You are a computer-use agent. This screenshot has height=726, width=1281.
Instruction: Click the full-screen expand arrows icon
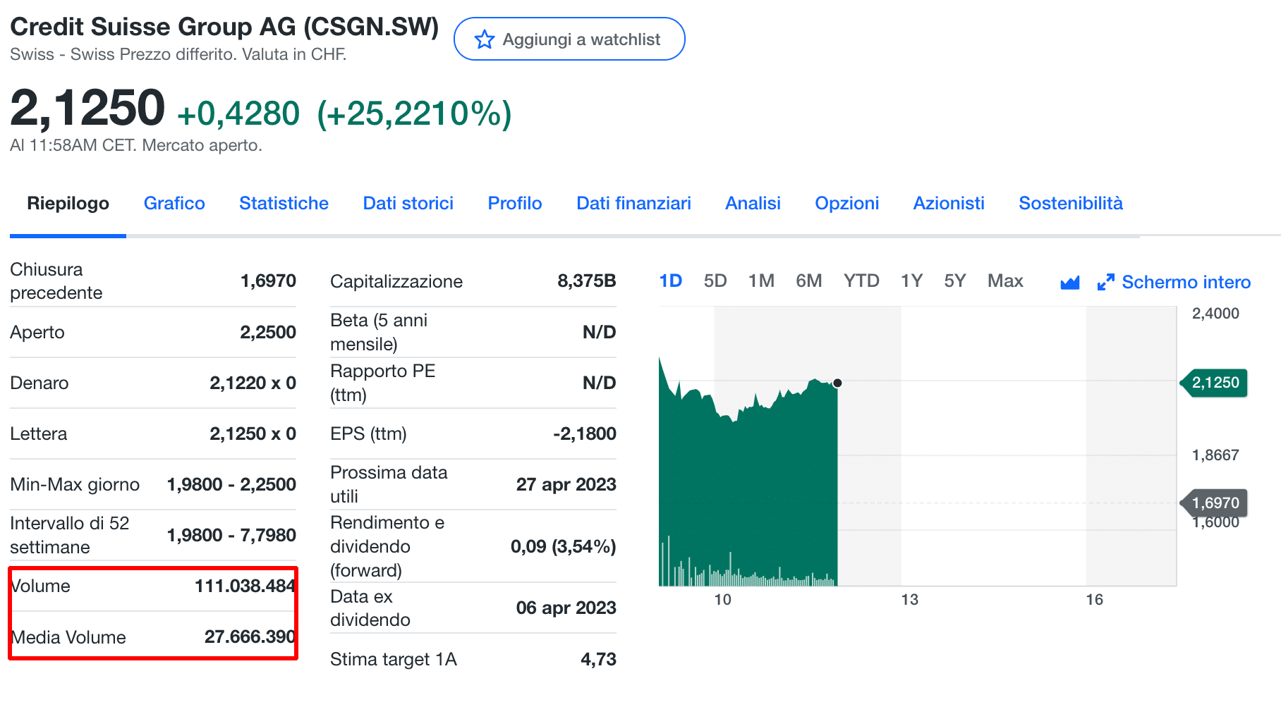(x=1105, y=283)
